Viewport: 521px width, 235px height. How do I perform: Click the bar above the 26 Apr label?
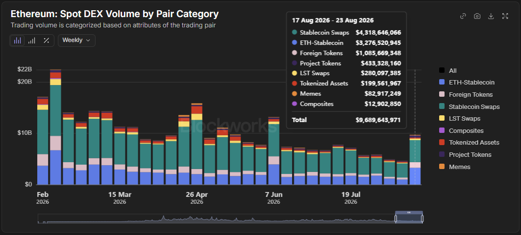[197, 144]
